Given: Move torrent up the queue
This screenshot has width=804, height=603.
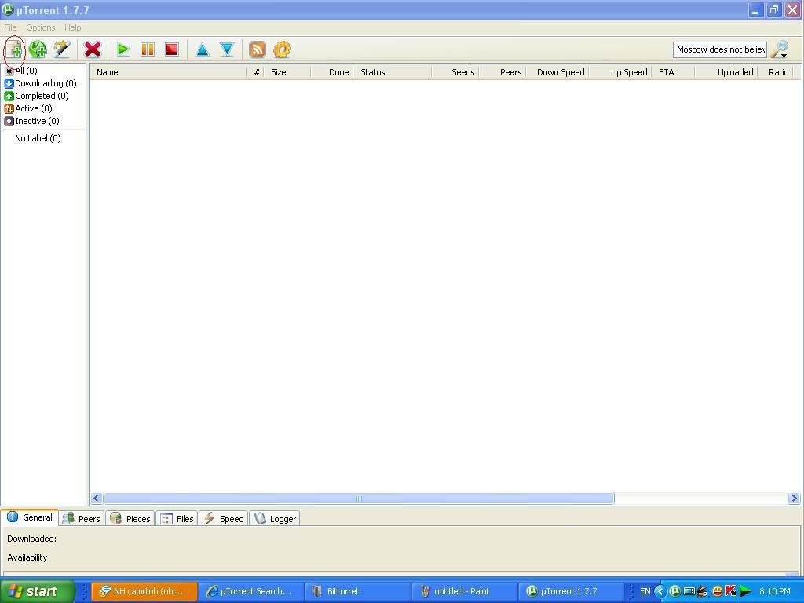Looking at the screenshot, I should point(202,49).
